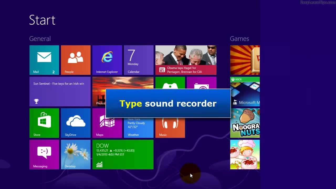Open the Sun Sentinel sports tile

pyautogui.click(x=60, y=92)
